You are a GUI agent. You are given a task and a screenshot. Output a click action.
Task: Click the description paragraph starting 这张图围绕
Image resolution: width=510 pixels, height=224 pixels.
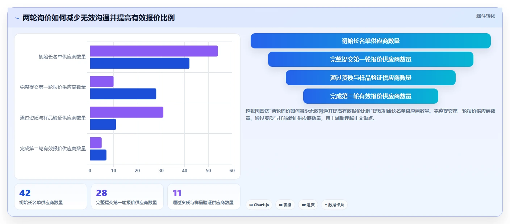pos(371,114)
